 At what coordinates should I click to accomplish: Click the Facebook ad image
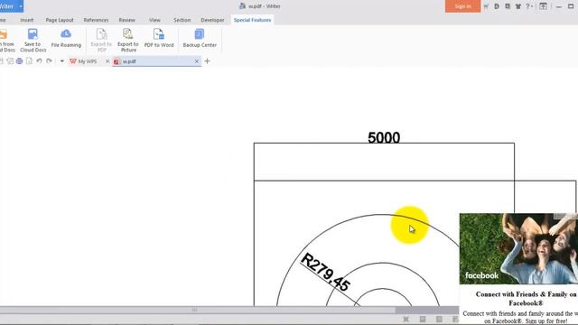click(x=518, y=249)
